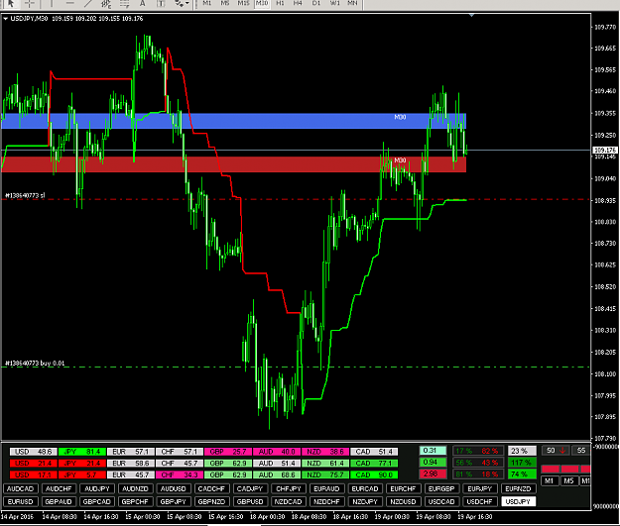Switch chart to M15 timeframe
The width and height of the screenshot is (620, 526).
click(244, 3)
